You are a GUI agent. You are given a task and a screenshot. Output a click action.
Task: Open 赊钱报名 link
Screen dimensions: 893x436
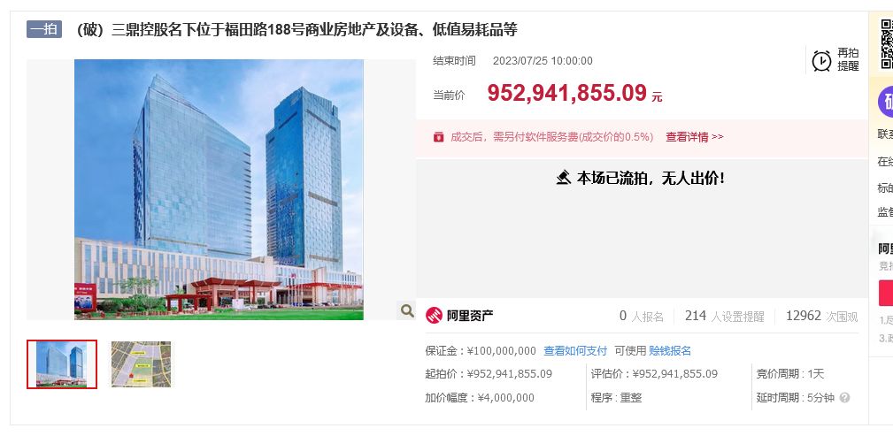[x=670, y=350]
